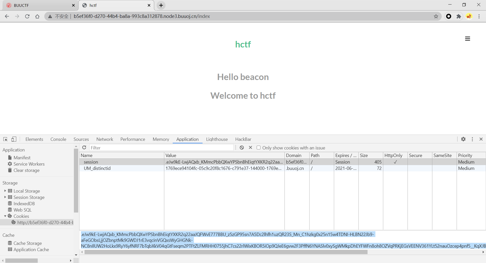Select Clear storage in the sidebar
The height and width of the screenshot is (263, 486).
point(26,170)
